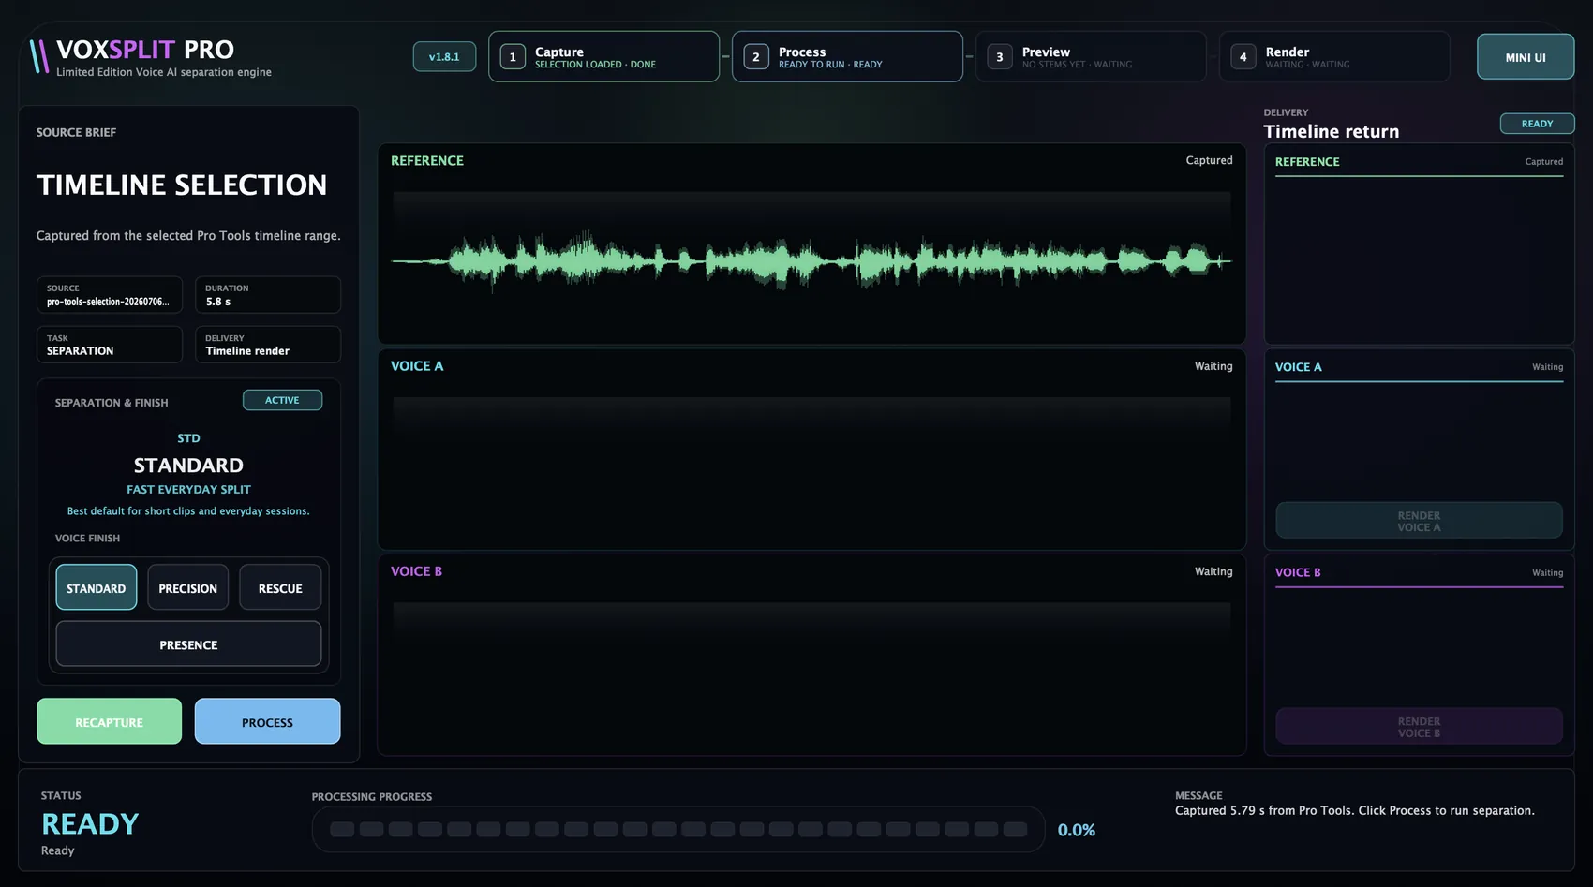Click the SOURCE pro-tools-selection file field

pos(110,295)
